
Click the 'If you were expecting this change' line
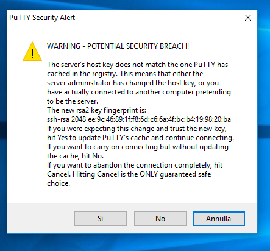tap(137, 129)
